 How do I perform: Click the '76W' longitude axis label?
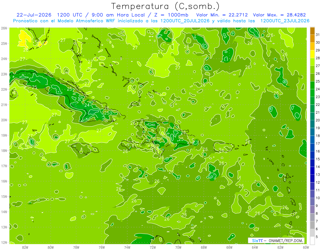click(102, 247)
